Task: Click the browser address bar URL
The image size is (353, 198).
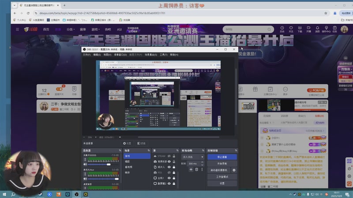Action: click(102, 13)
